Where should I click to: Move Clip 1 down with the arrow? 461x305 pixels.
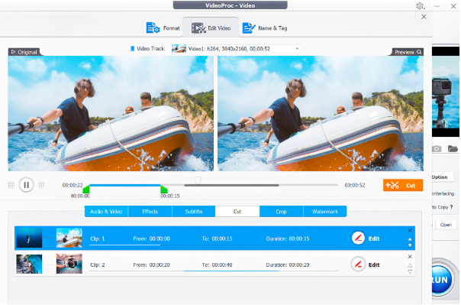[x=410, y=245]
